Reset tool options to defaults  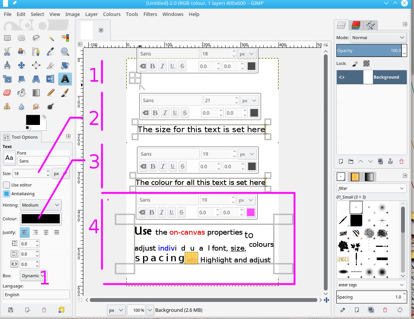tap(61, 310)
